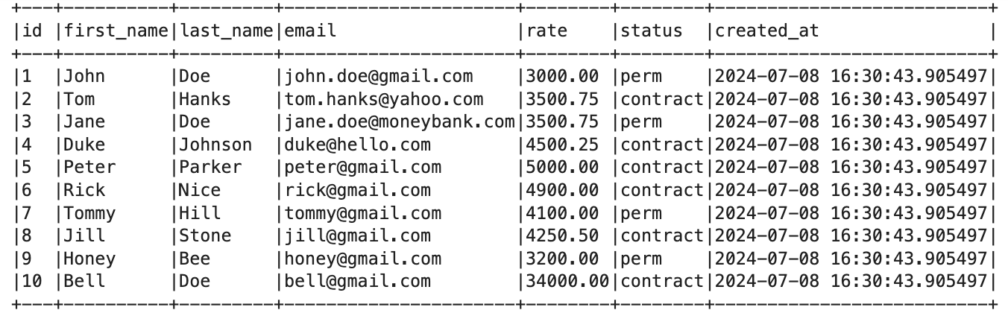
Task: Click the first_name column header
Action: pos(116,31)
